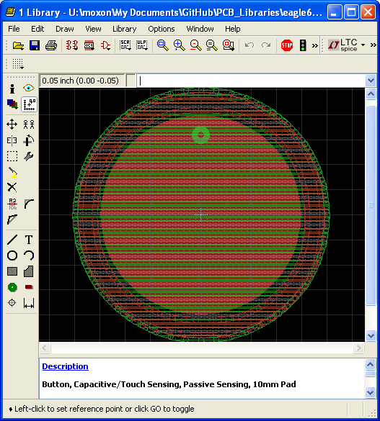Image resolution: width=380 pixels, height=421 pixels.
Task: Select the Paste tool
Action: tap(12, 173)
